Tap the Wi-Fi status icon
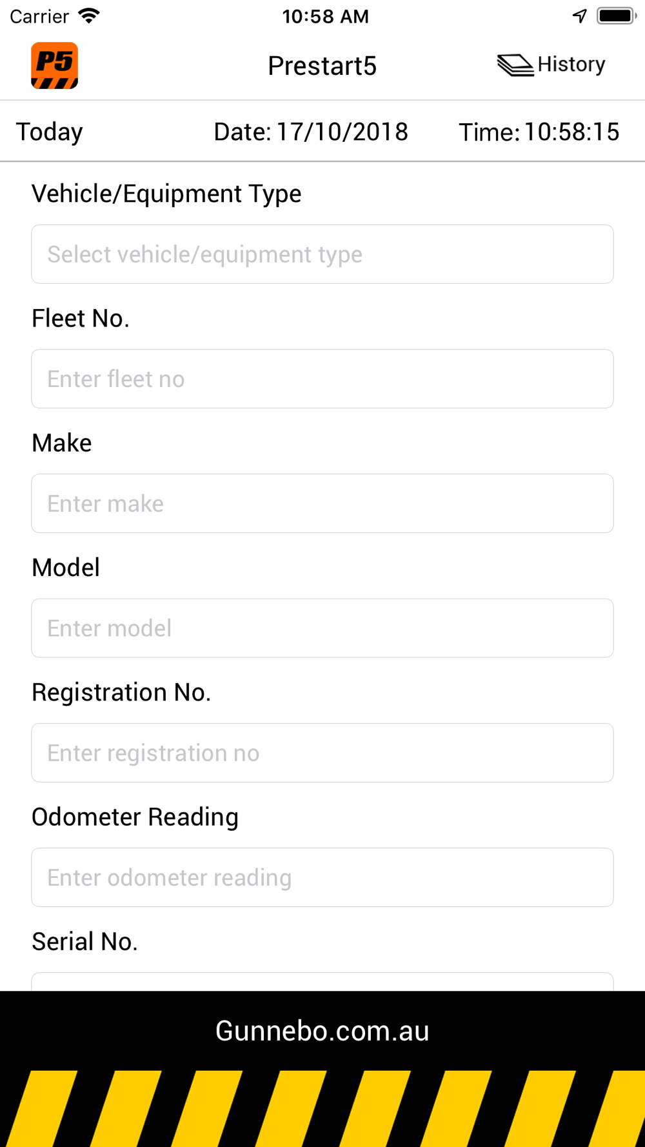 [x=89, y=16]
